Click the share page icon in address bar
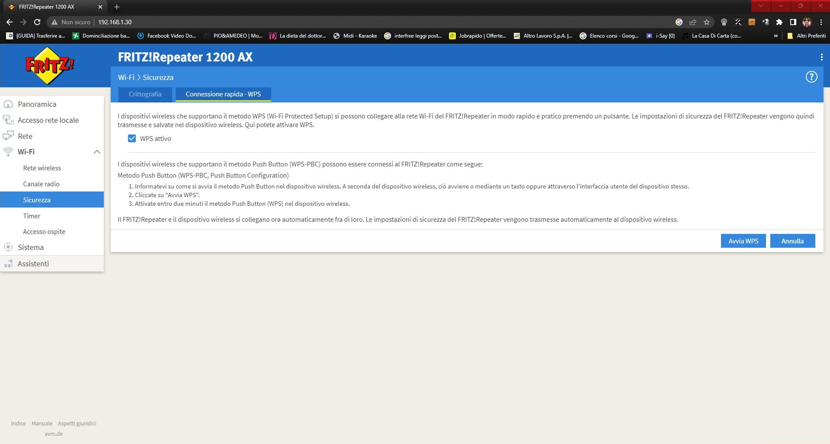 693,22
